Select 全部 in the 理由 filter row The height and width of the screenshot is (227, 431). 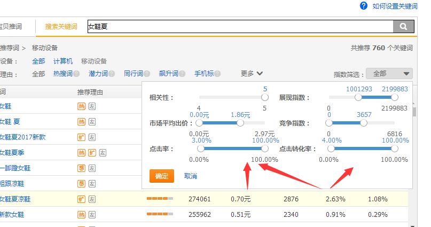(38, 74)
